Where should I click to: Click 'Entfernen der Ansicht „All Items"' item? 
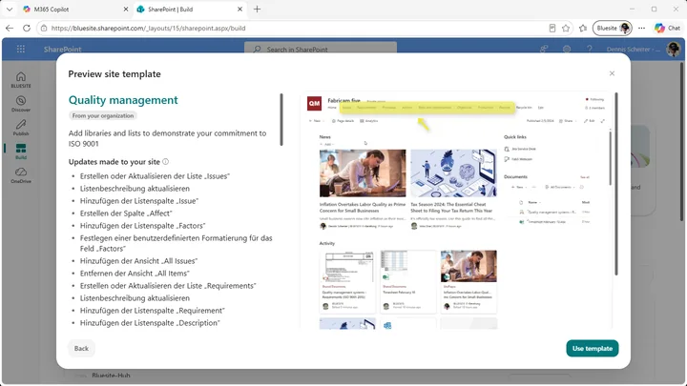point(135,274)
